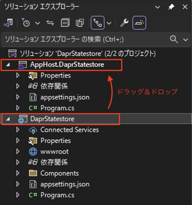Sync with active document

coord(50,23)
